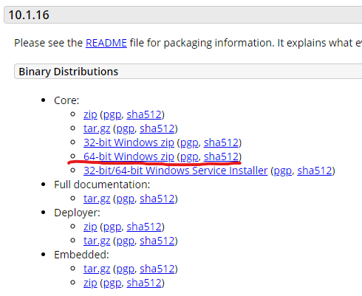This screenshot has height=296, width=362.
Task: Open 64-bit Windows zip pgp signature
Action: point(189,157)
